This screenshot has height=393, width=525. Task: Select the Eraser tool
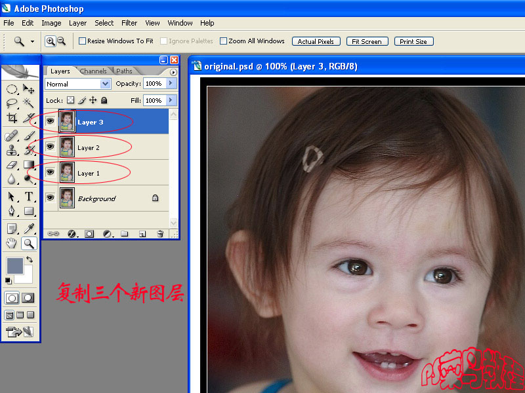(x=12, y=165)
